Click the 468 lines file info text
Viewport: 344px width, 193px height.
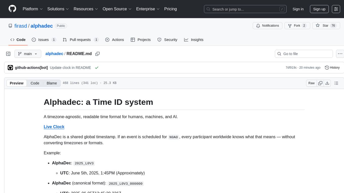click(x=89, y=83)
